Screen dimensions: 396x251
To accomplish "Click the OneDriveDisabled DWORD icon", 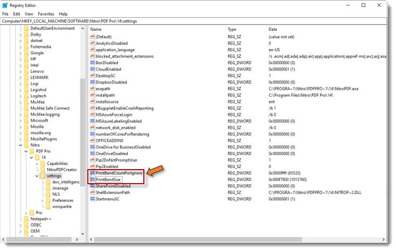I will coord(93,154).
